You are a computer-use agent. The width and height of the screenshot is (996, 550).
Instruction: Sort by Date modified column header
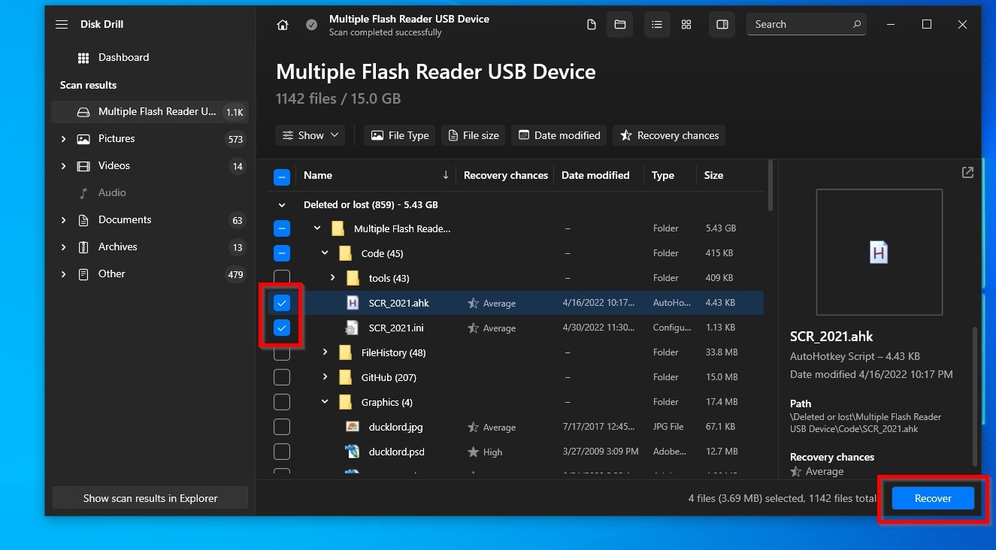pos(595,175)
